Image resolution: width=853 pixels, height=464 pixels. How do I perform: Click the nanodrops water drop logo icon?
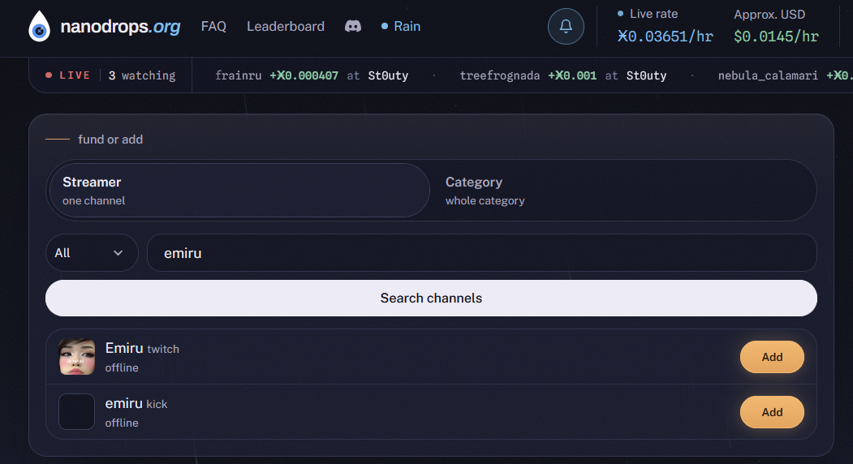(x=39, y=26)
